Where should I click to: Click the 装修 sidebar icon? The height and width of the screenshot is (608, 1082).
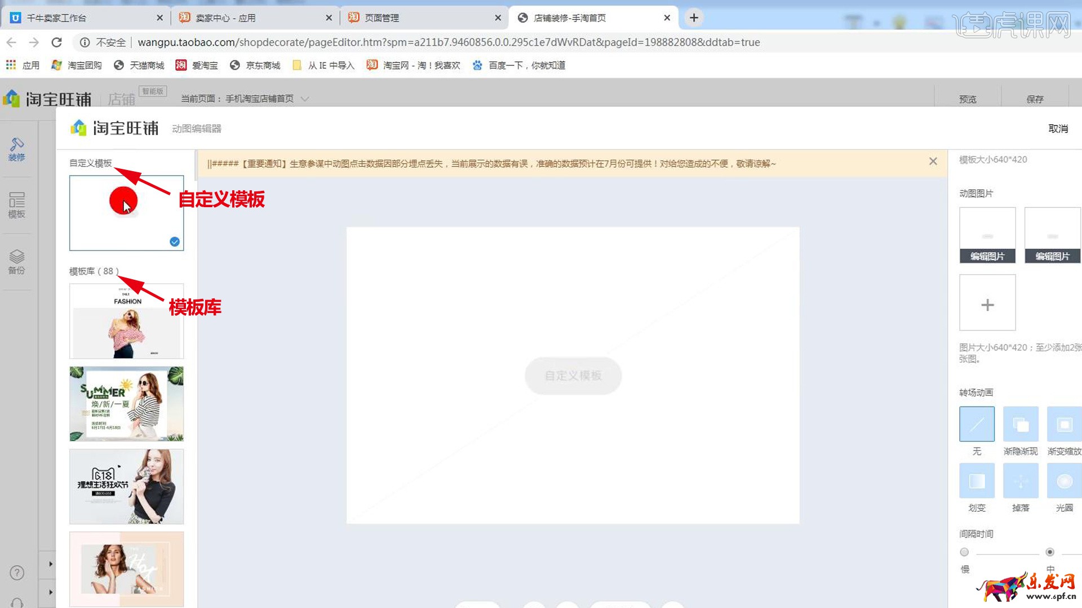[x=16, y=149]
